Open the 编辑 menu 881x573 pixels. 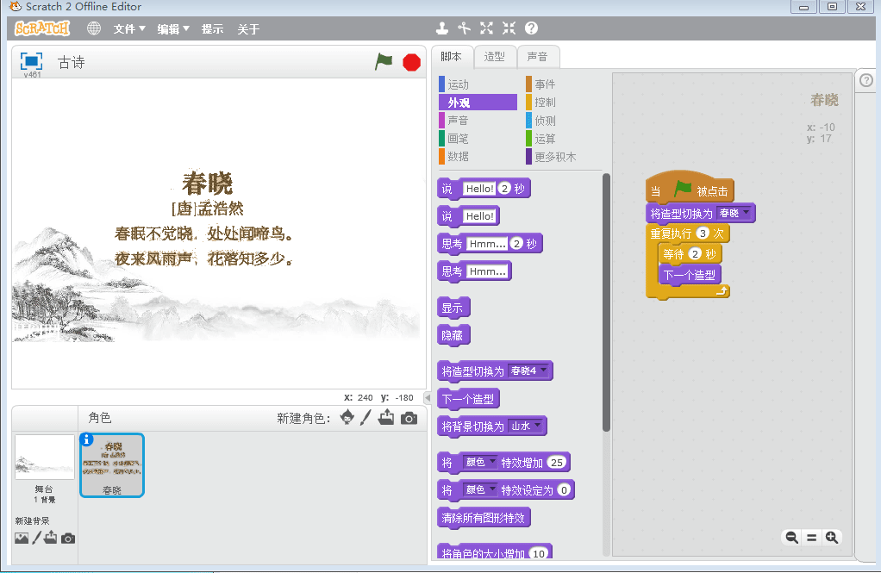click(x=173, y=28)
